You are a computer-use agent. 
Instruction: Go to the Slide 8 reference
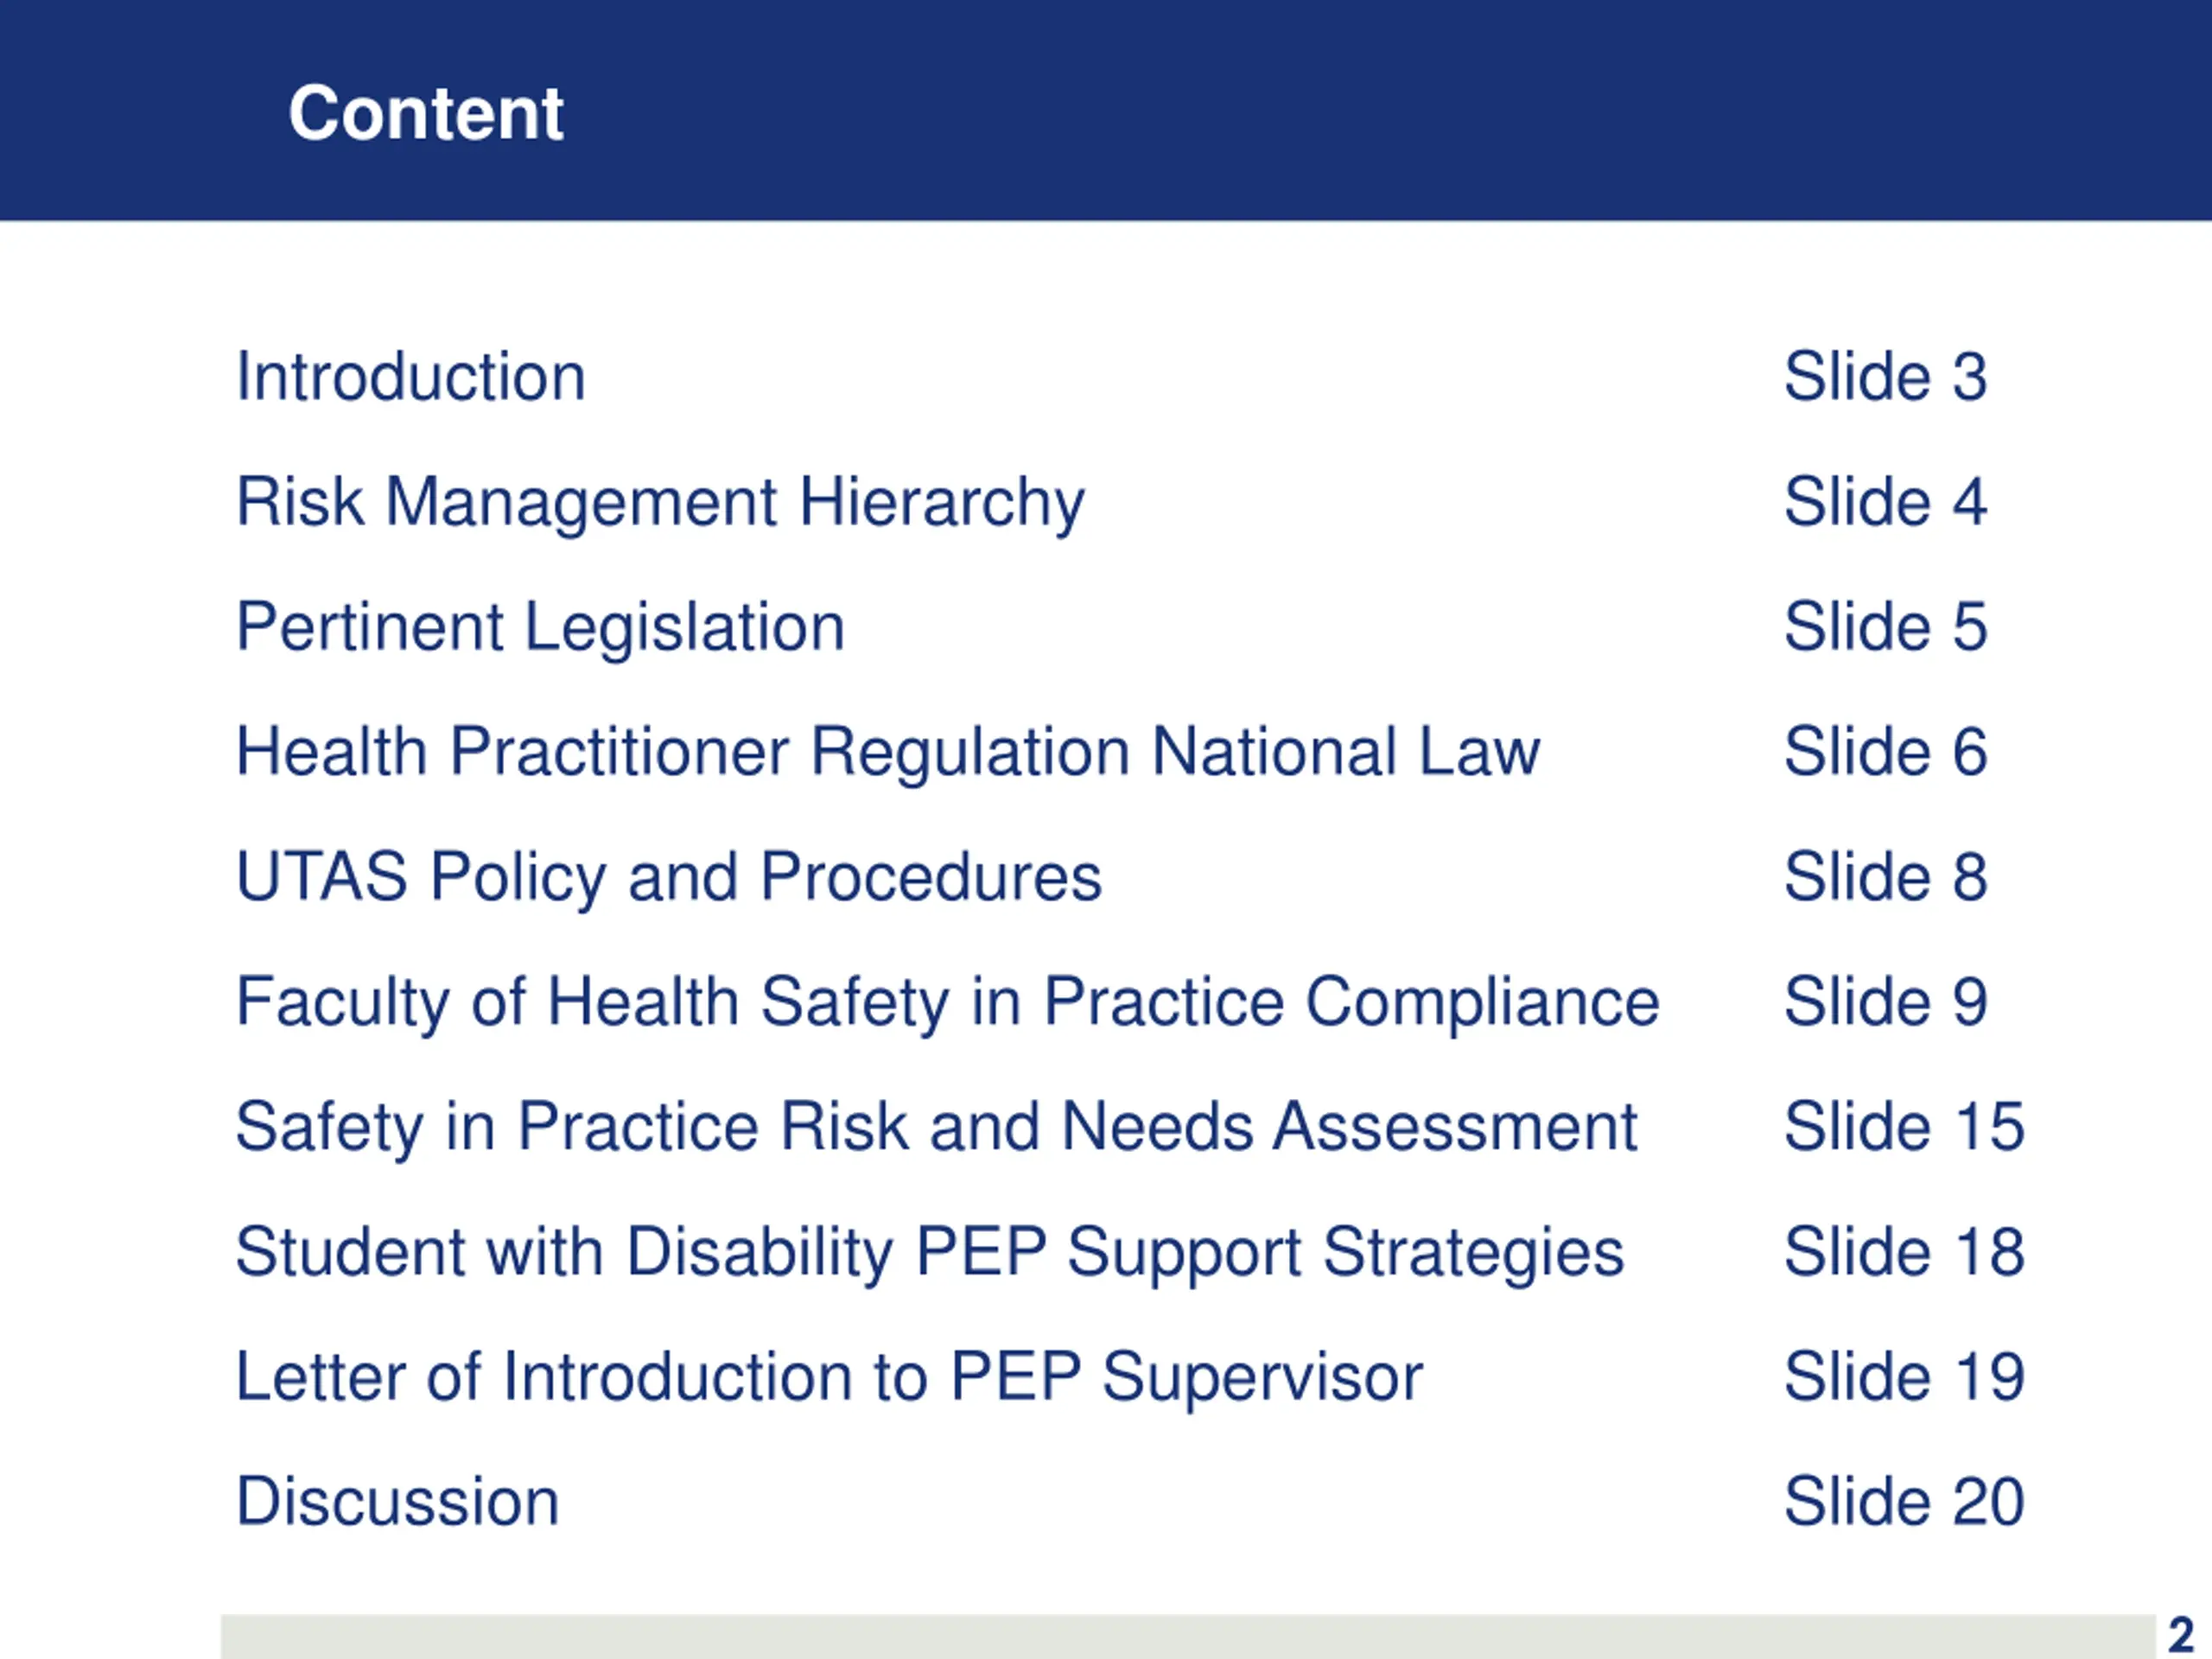1885,877
